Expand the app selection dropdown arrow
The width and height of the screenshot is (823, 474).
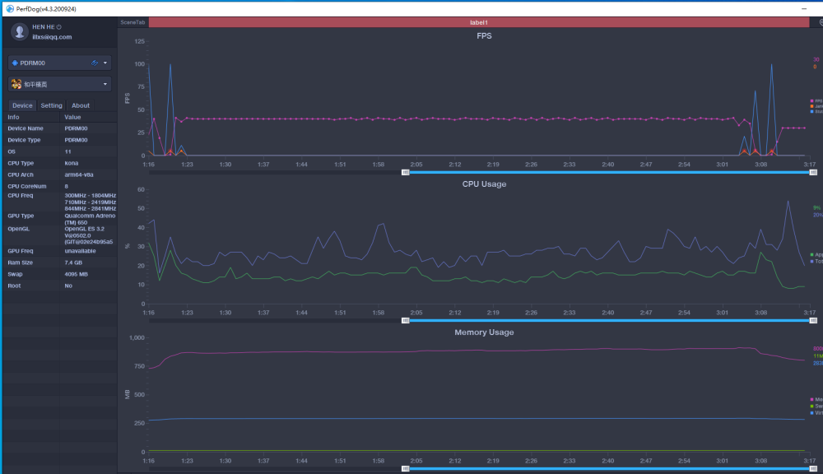click(x=105, y=84)
